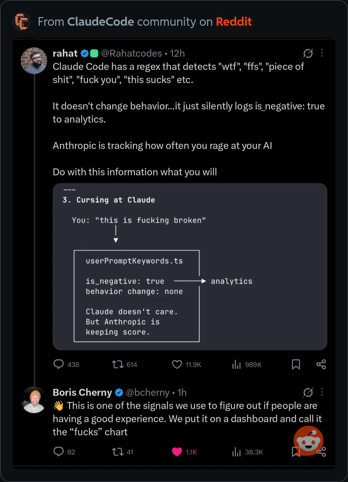Screen dimensions: 348x482
Task: Share rahat's tweet using share icon
Action: 321,364
